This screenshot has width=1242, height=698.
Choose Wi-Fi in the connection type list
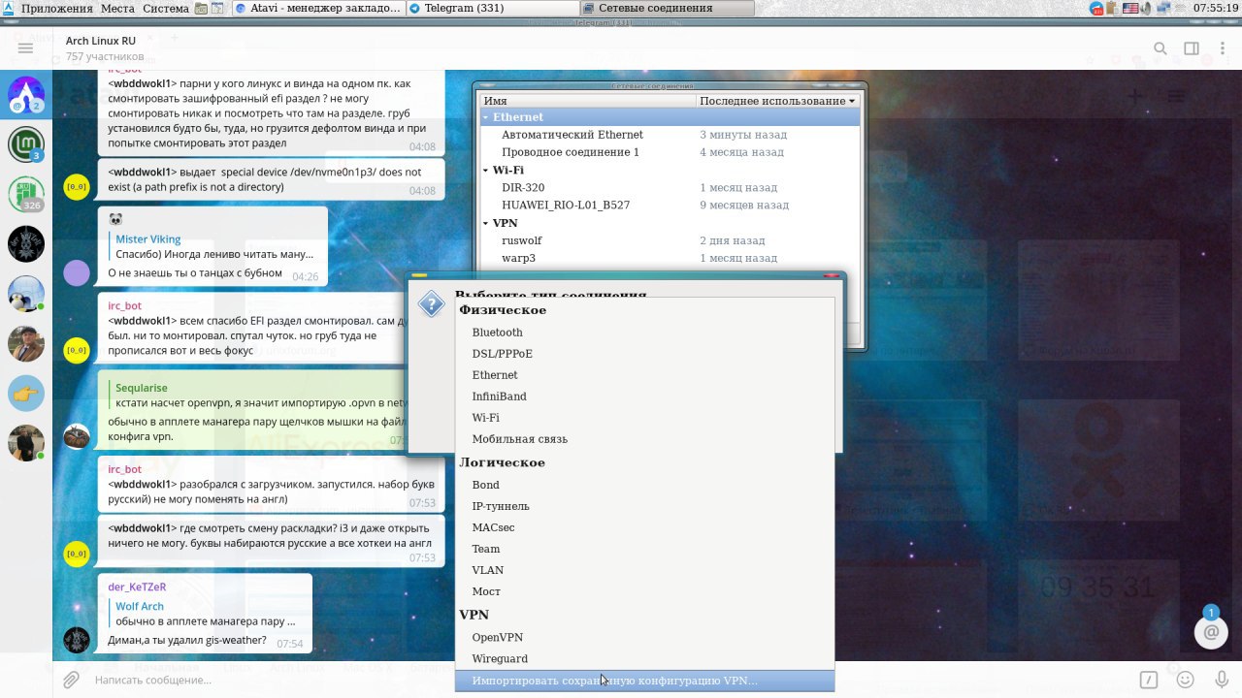644,418
